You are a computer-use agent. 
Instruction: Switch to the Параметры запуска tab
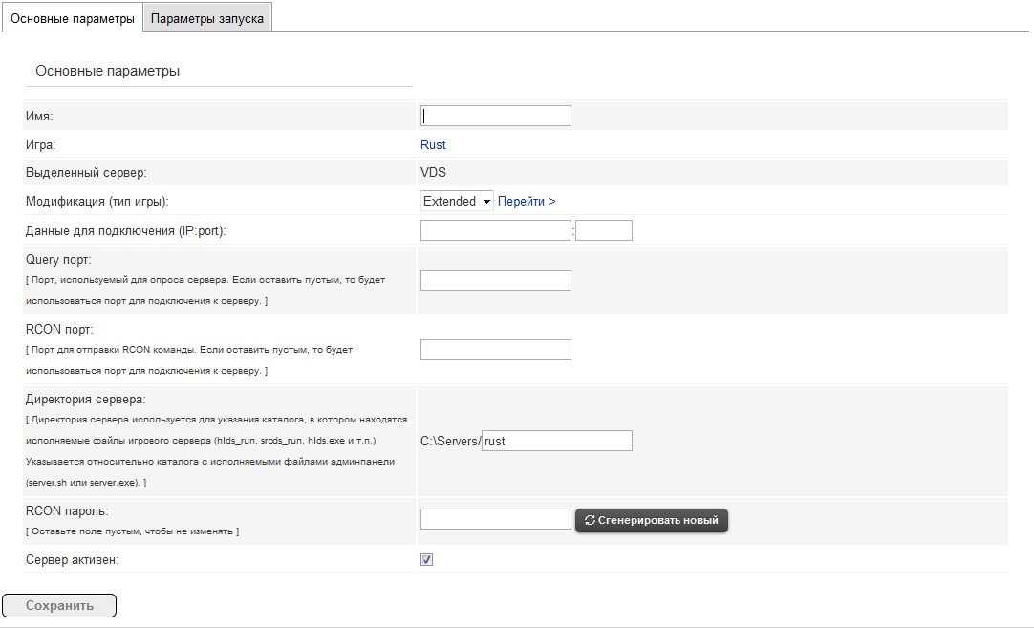[x=207, y=18]
